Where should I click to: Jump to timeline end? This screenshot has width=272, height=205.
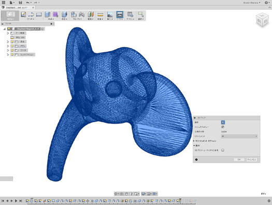pos(21,201)
